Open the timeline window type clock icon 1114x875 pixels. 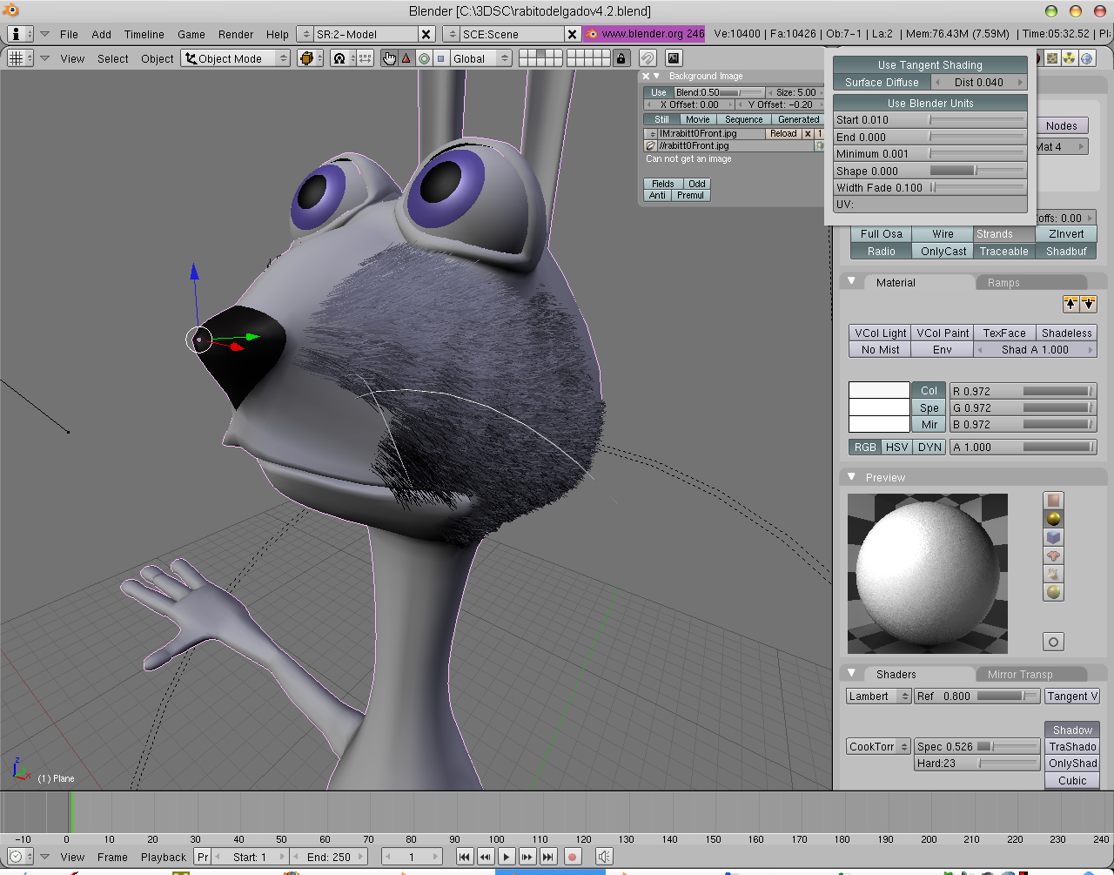[21, 857]
